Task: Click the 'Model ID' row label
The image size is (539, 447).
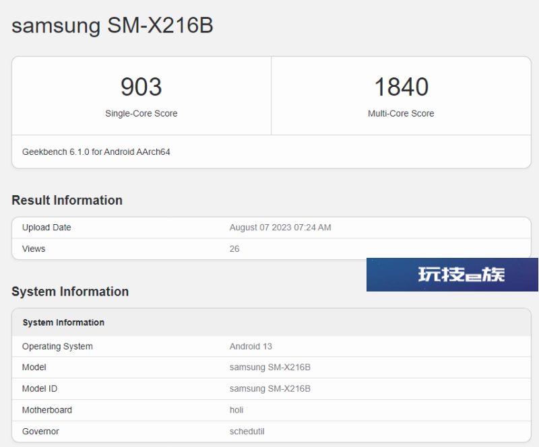Action: coord(40,388)
